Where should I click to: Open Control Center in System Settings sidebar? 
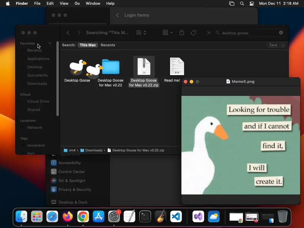tap(68, 172)
